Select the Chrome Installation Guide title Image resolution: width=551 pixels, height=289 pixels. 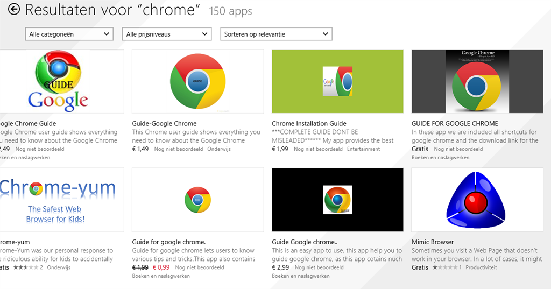coord(309,123)
